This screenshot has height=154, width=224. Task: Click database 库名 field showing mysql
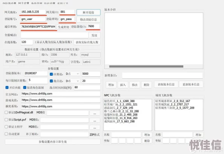(x=91, y=55)
